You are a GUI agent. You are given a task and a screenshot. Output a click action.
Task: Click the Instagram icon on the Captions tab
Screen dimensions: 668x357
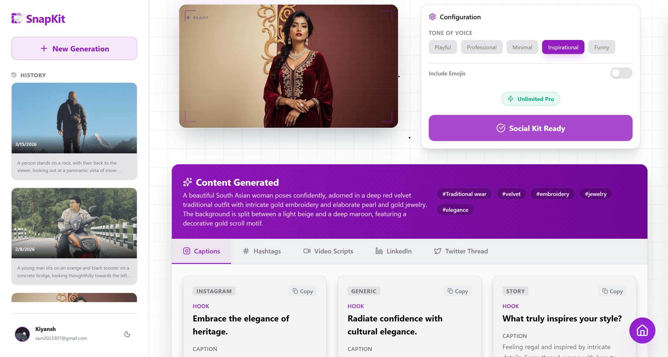point(186,251)
